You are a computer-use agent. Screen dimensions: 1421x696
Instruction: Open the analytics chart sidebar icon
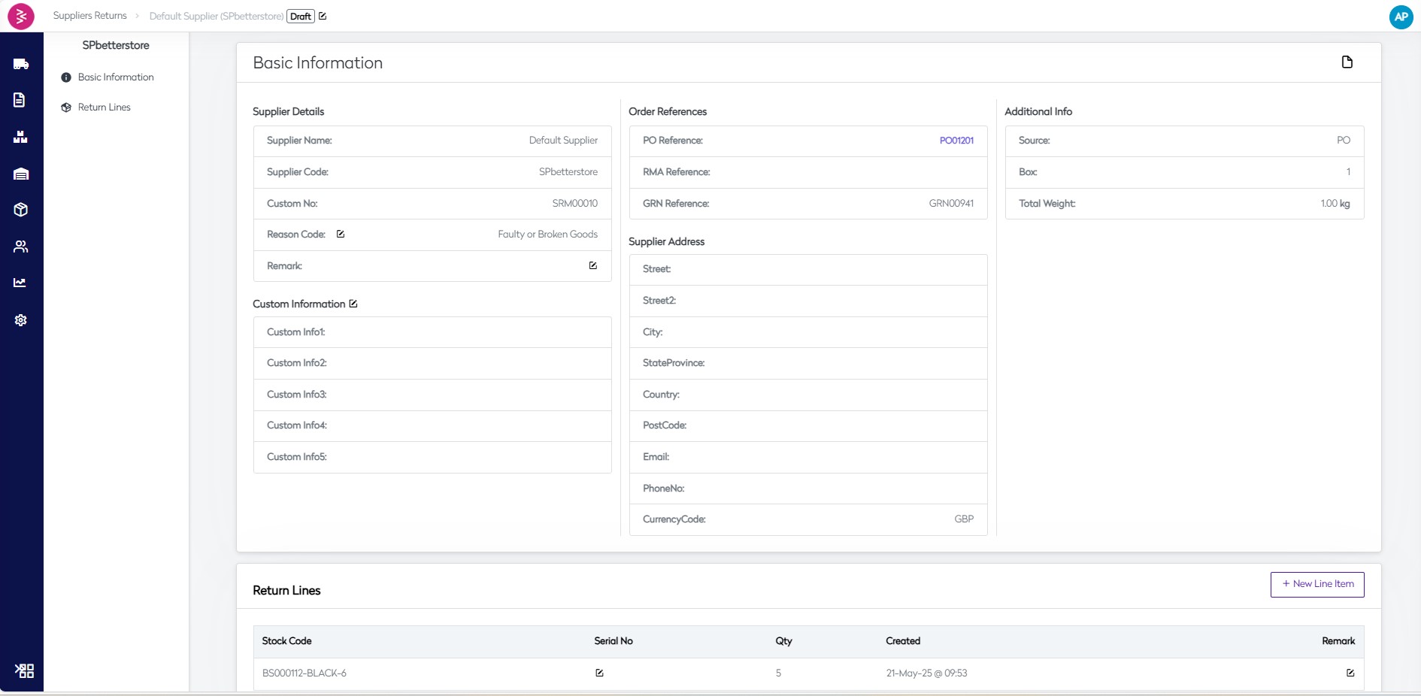pyautogui.click(x=20, y=283)
